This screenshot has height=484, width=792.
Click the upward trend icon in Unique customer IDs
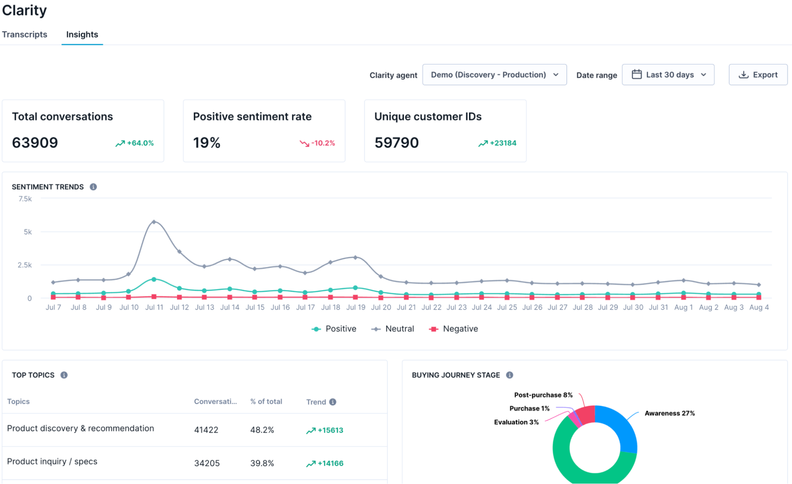tap(483, 143)
